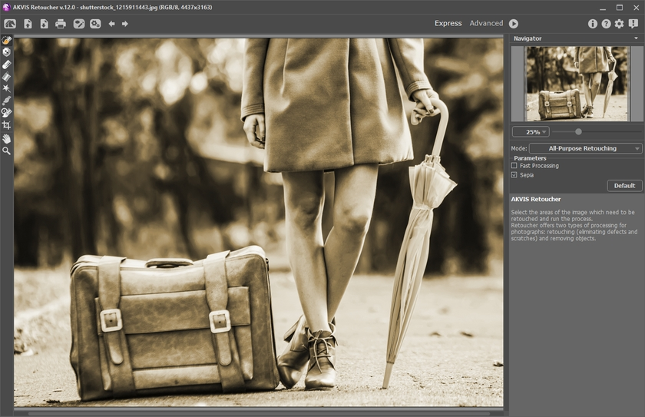Select the Crop tool
The width and height of the screenshot is (645, 417).
tap(6, 124)
